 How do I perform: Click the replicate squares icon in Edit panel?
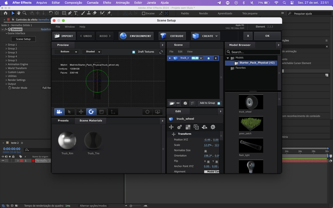coord(196,127)
